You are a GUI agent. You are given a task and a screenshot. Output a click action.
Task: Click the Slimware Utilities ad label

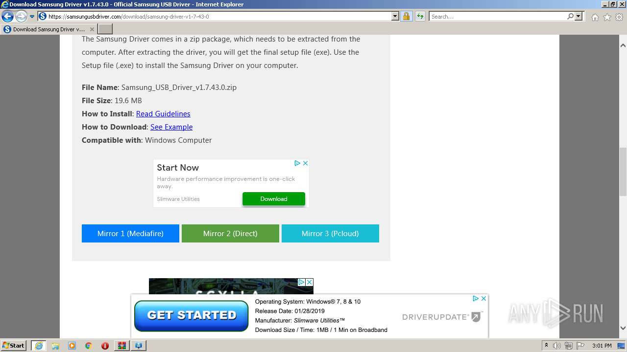pos(178,199)
